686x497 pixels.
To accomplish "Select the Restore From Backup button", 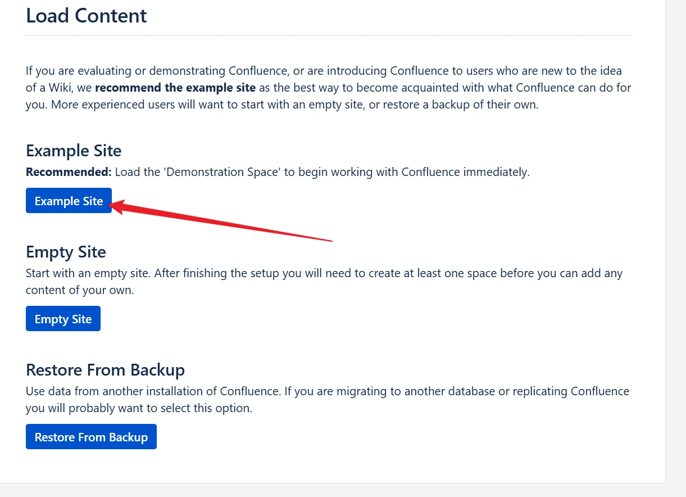I will tap(91, 437).
